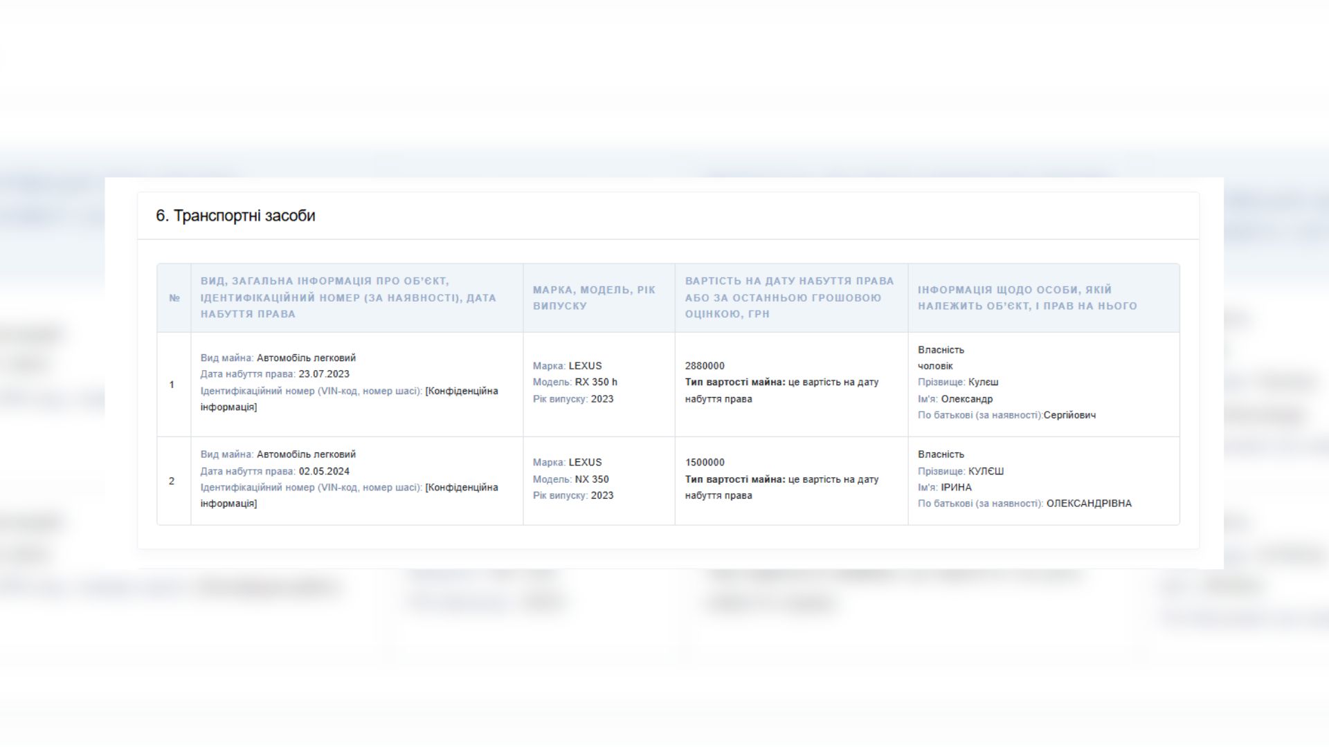Click acquisition date 23.07.2023
The width and height of the screenshot is (1329, 747).
(x=324, y=374)
